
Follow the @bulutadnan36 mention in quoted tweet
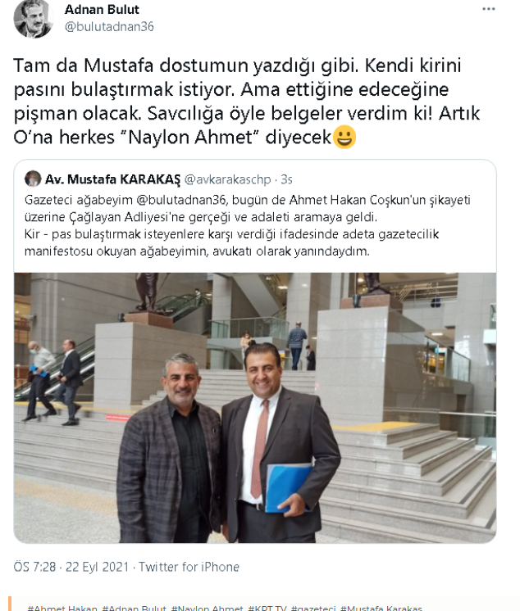click(x=181, y=200)
